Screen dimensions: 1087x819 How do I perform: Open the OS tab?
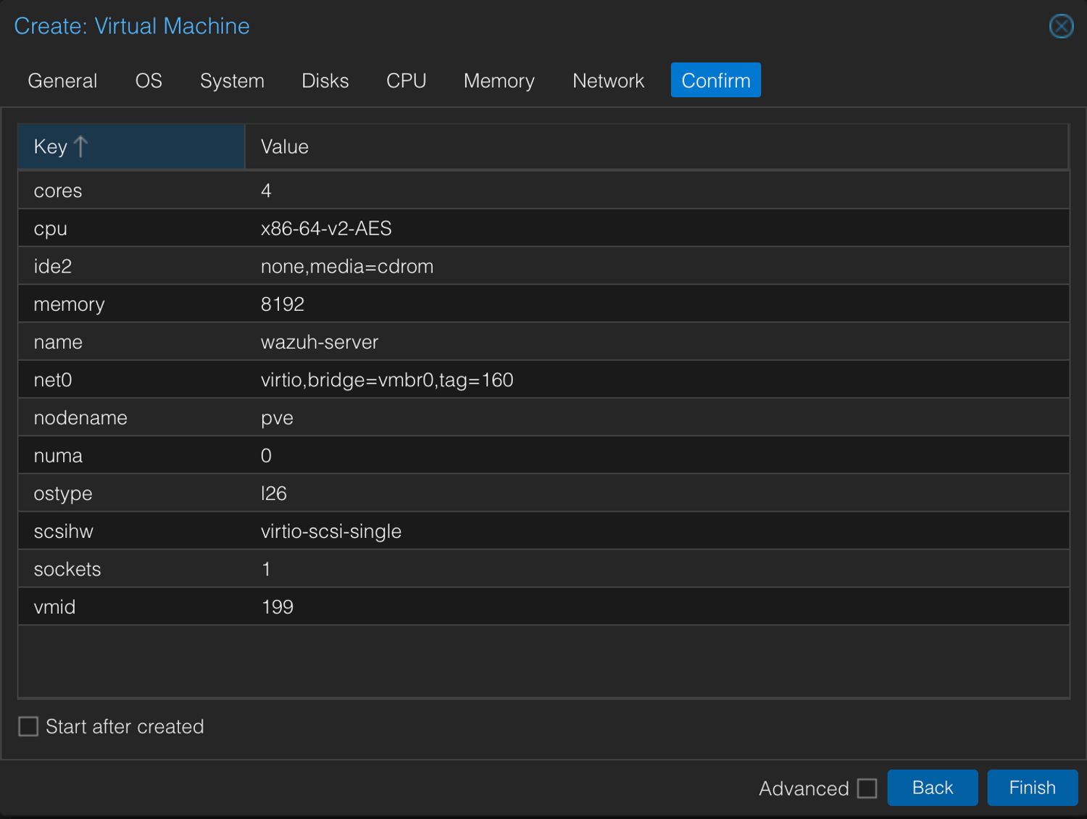pyautogui.click(x=149, y=80)
